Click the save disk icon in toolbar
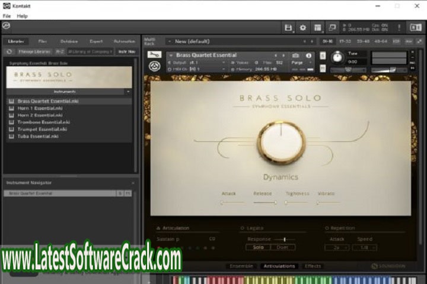This screenshot has height=284, width=427. tap(288, 27)
